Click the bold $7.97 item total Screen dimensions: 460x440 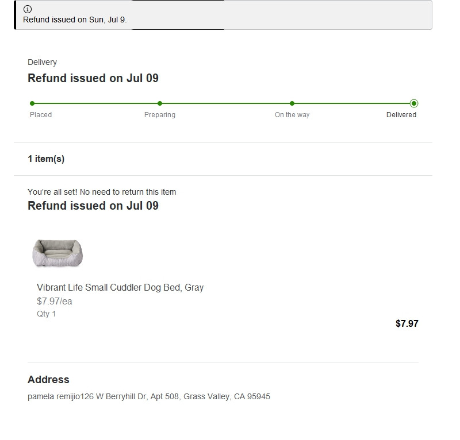(x=407, y=323)
